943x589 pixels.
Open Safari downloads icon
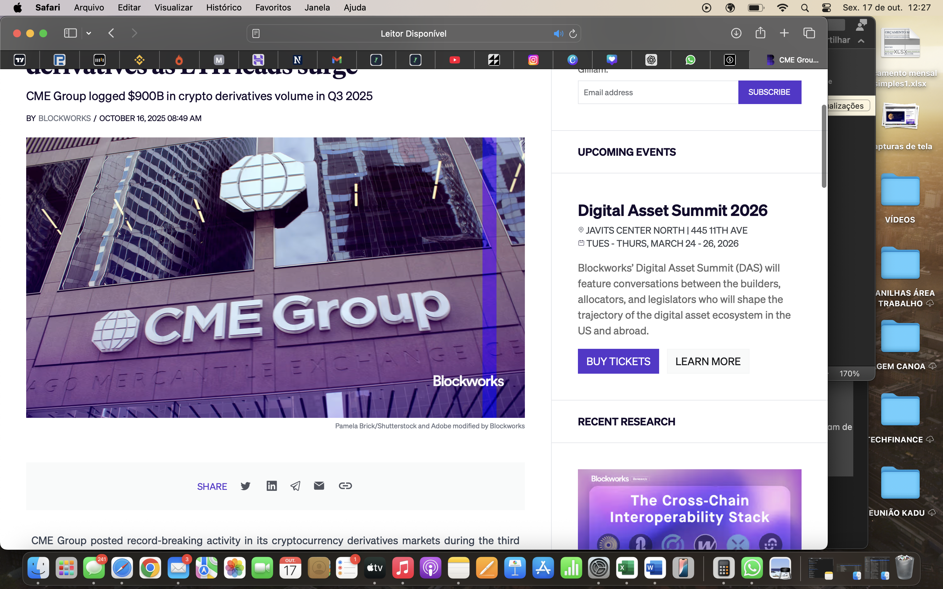click(x=736, y=33)
